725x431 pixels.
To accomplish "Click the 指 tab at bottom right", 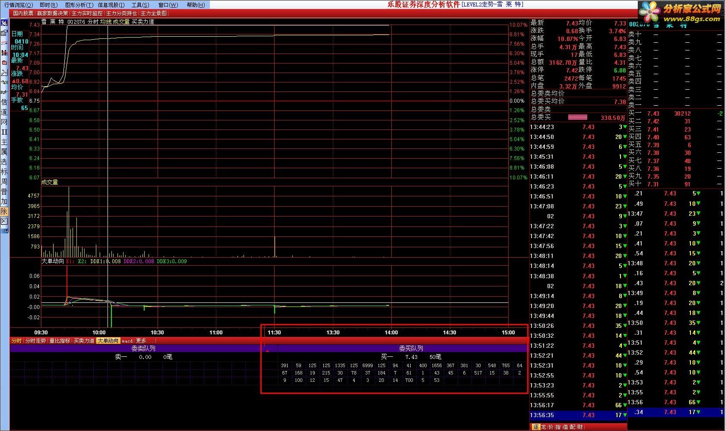I will pos(558,427).
